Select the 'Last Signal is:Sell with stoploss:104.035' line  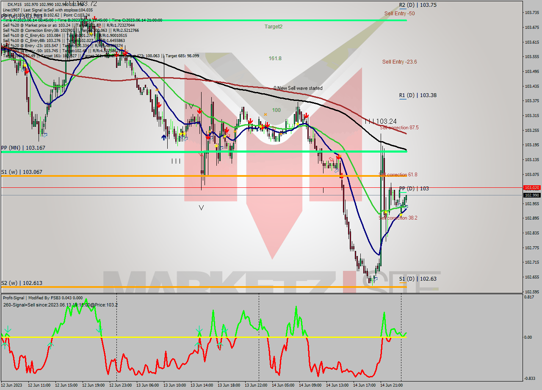[x=58, y=10]
